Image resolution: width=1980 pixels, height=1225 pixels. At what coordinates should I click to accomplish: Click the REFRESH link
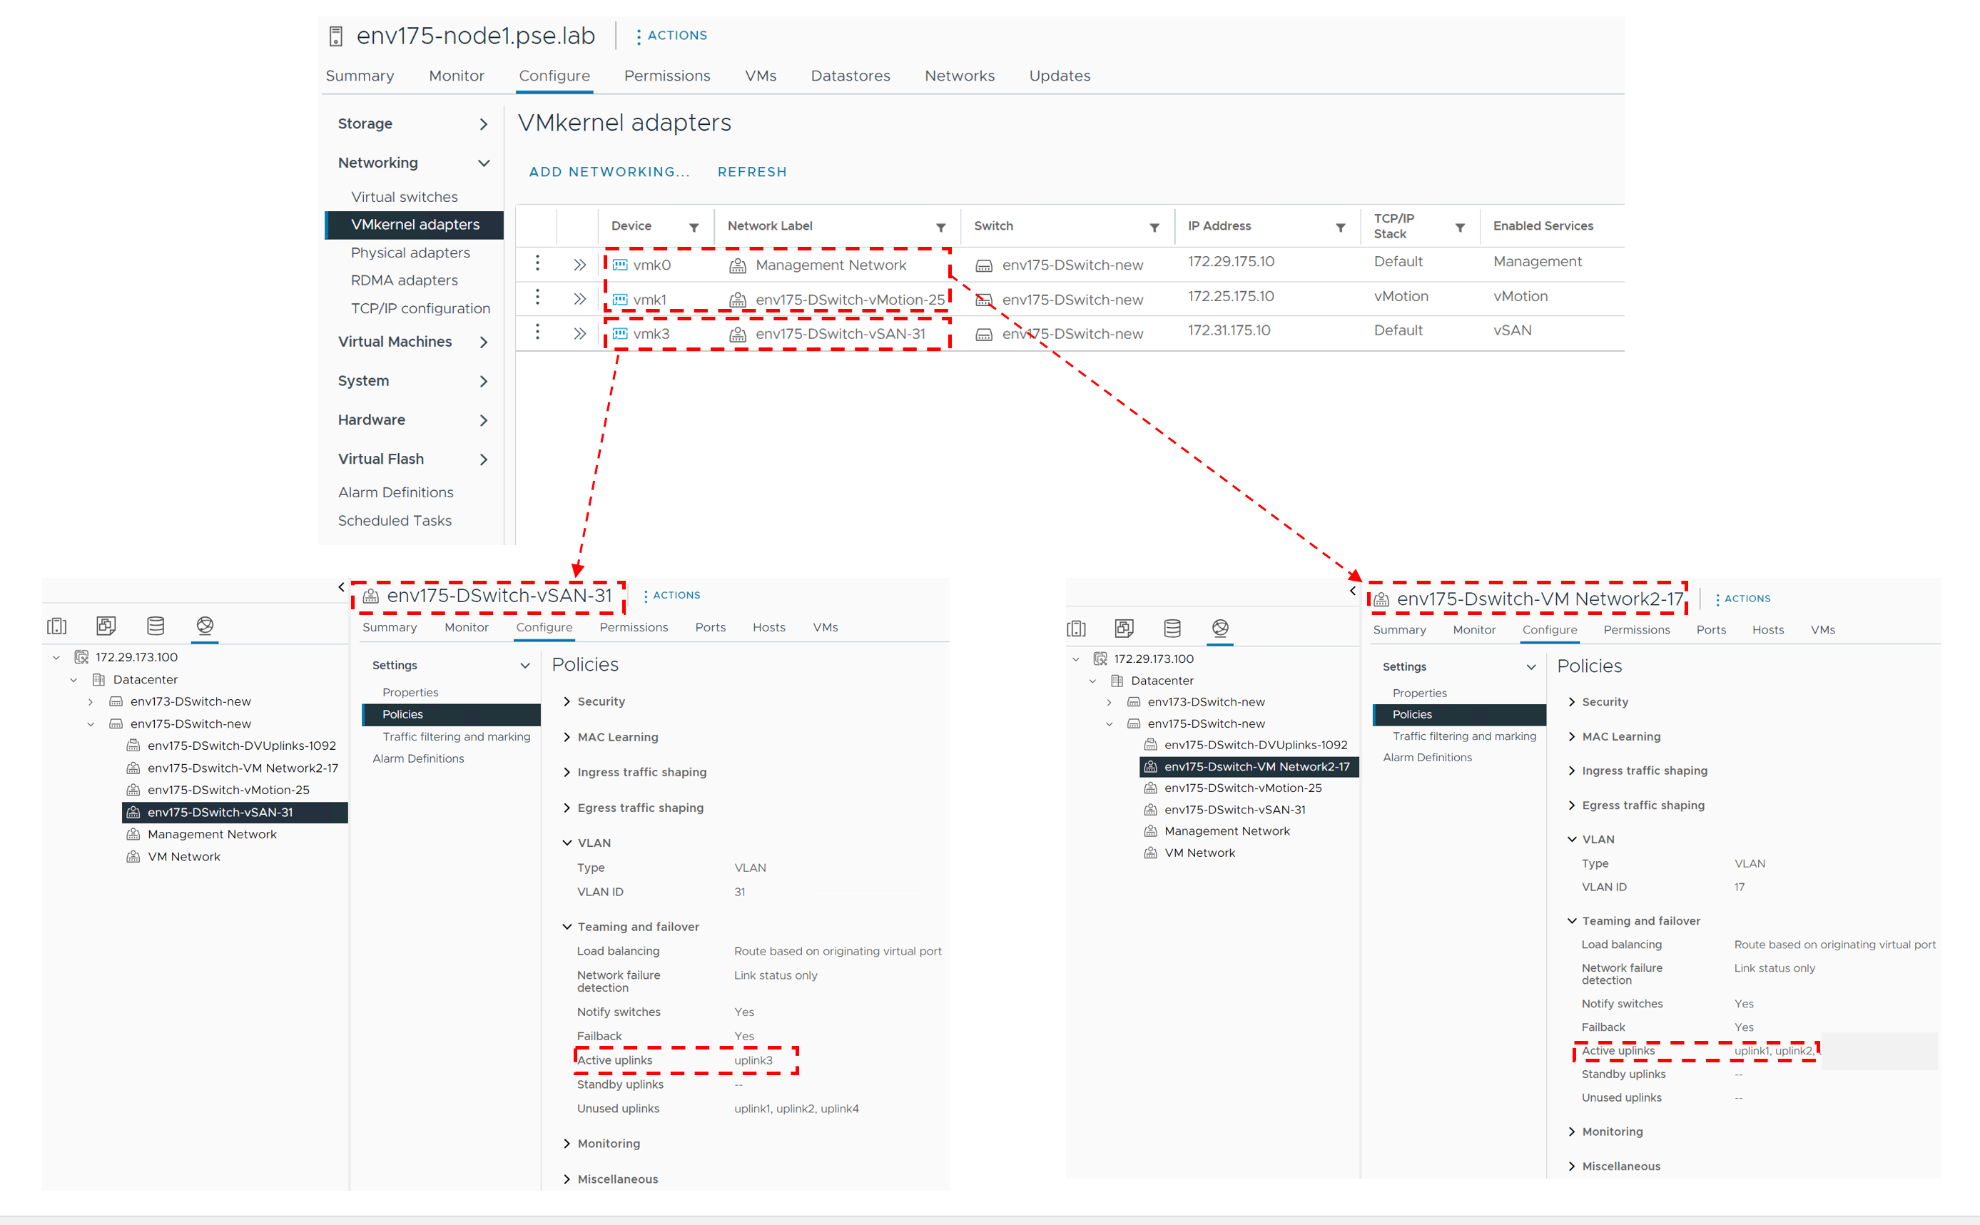(x=752, y=172)
